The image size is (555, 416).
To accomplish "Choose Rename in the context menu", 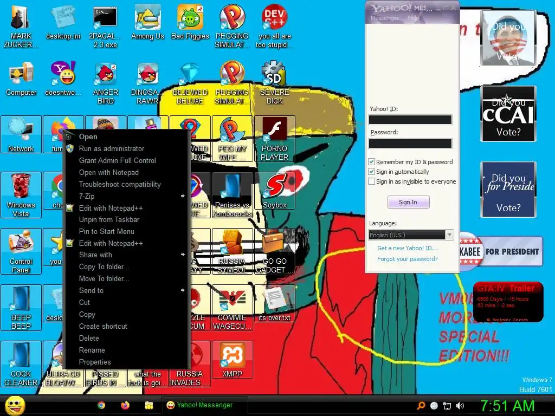I will (127, 350).
